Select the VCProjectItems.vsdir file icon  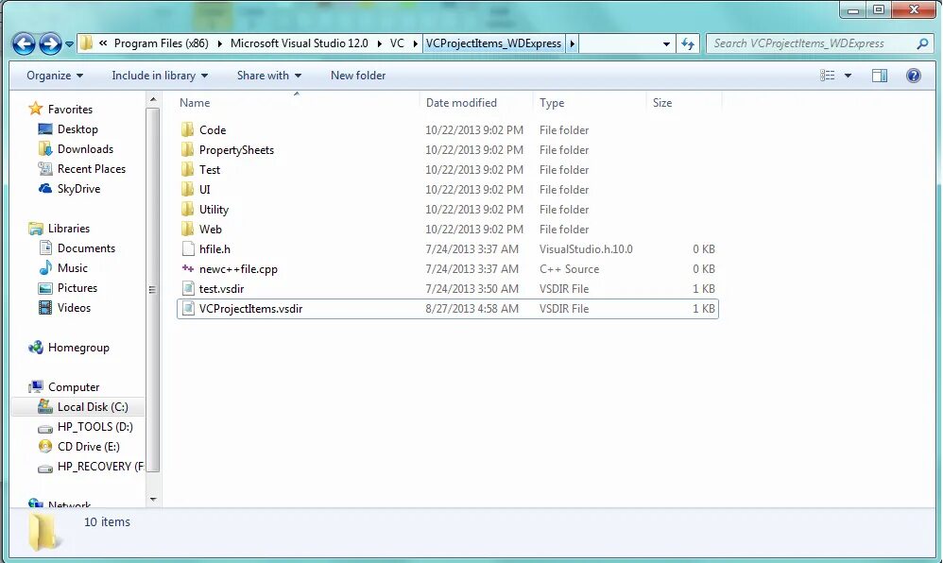point(188,309)
